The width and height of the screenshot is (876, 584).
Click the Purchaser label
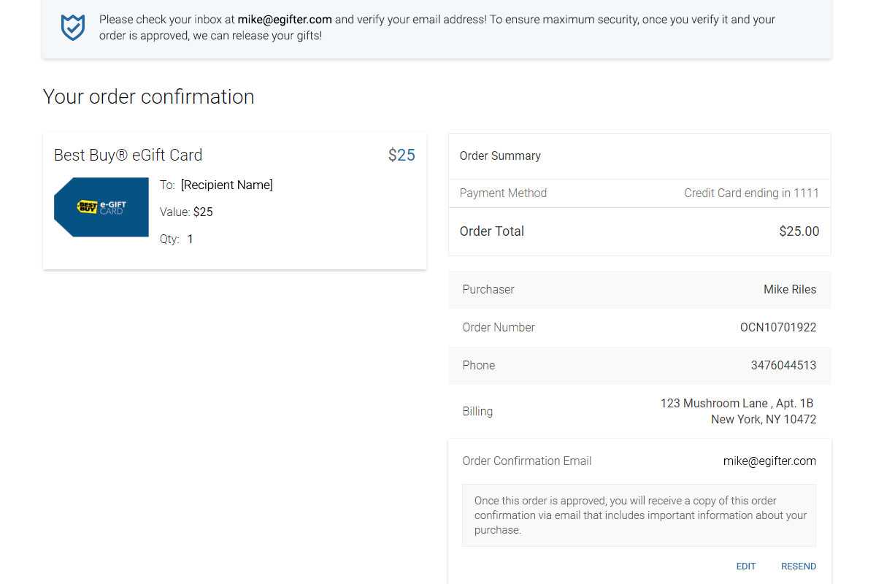tap(488, 290)
